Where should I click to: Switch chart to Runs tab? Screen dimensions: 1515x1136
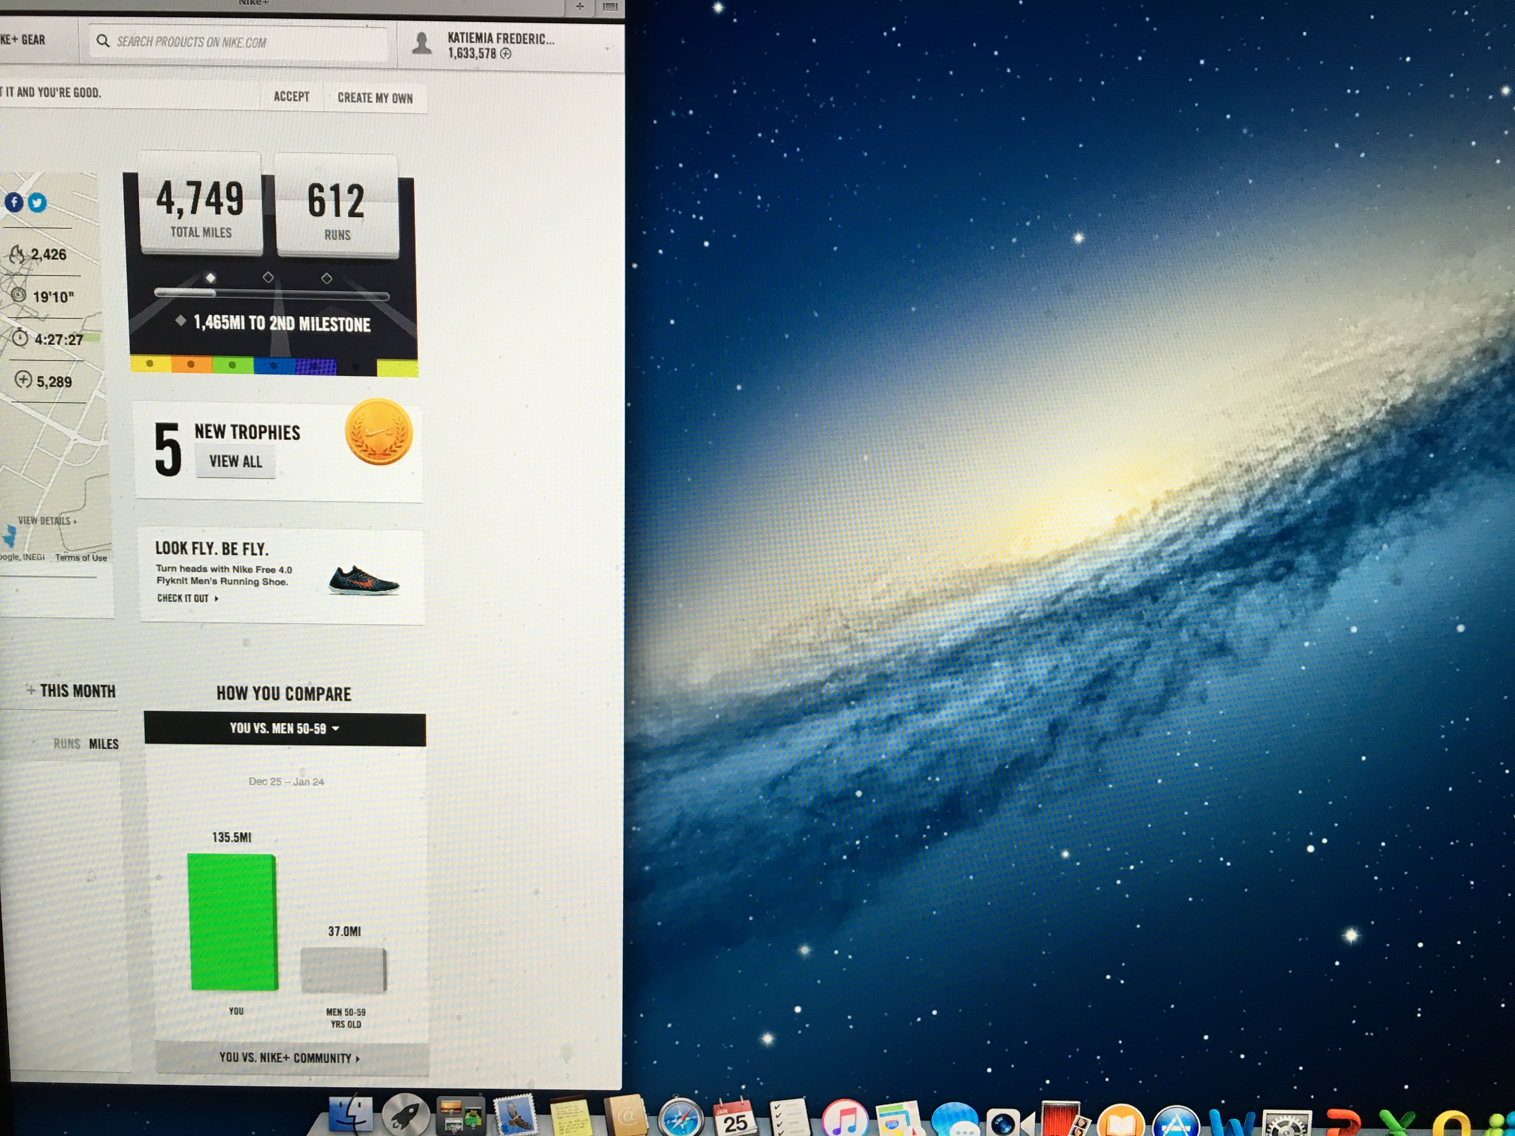click(x=67, y=744)
